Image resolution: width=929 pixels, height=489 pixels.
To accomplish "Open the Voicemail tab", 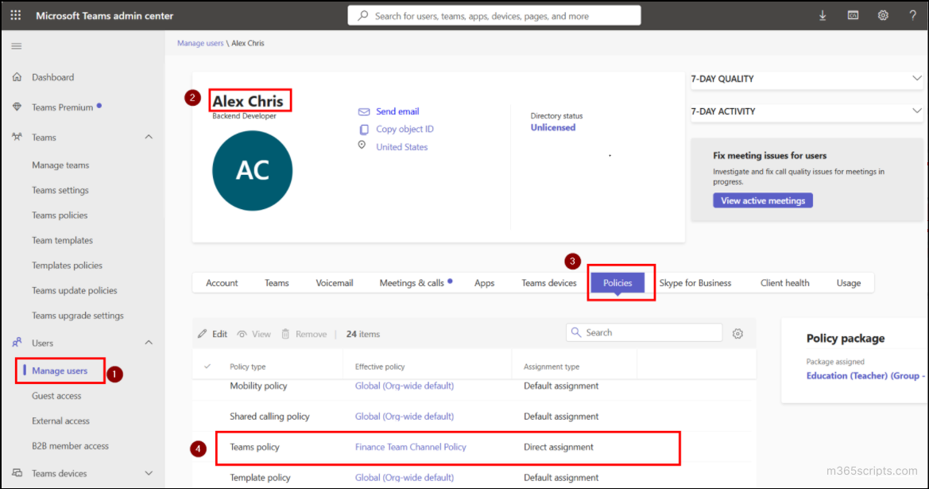I will [x=334, y=283].
